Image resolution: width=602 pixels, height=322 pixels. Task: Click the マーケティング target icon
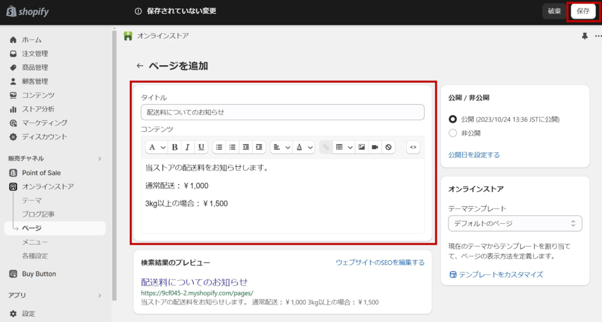pyautogui.click(x=13, y=123)
